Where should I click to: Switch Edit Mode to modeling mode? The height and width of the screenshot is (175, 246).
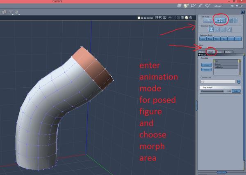point(208,20)
